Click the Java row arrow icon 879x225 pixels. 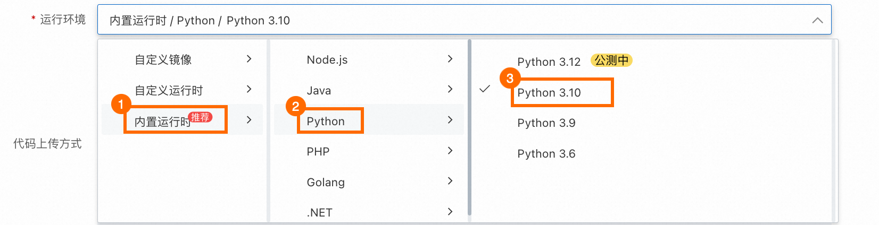(450, 89)
